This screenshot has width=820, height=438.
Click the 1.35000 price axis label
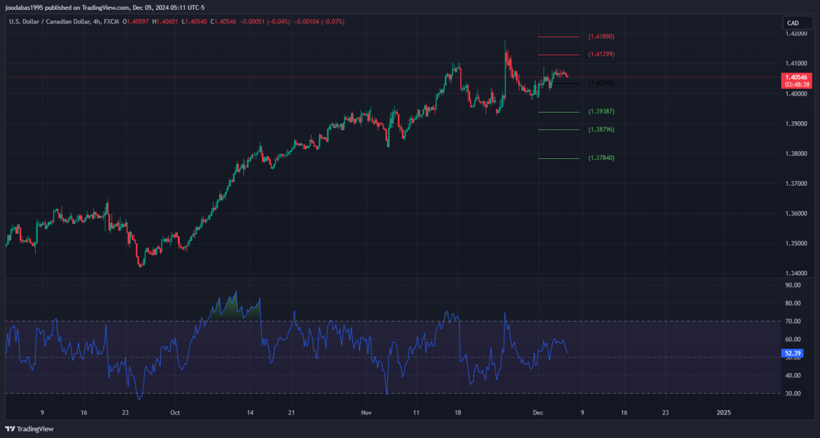[x=796, y=243]
